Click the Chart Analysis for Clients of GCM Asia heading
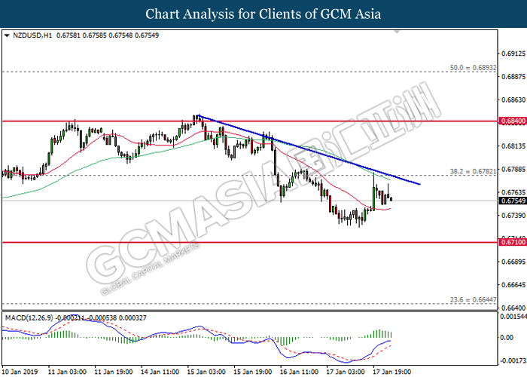Screen dimensions: 527x377 263,14
